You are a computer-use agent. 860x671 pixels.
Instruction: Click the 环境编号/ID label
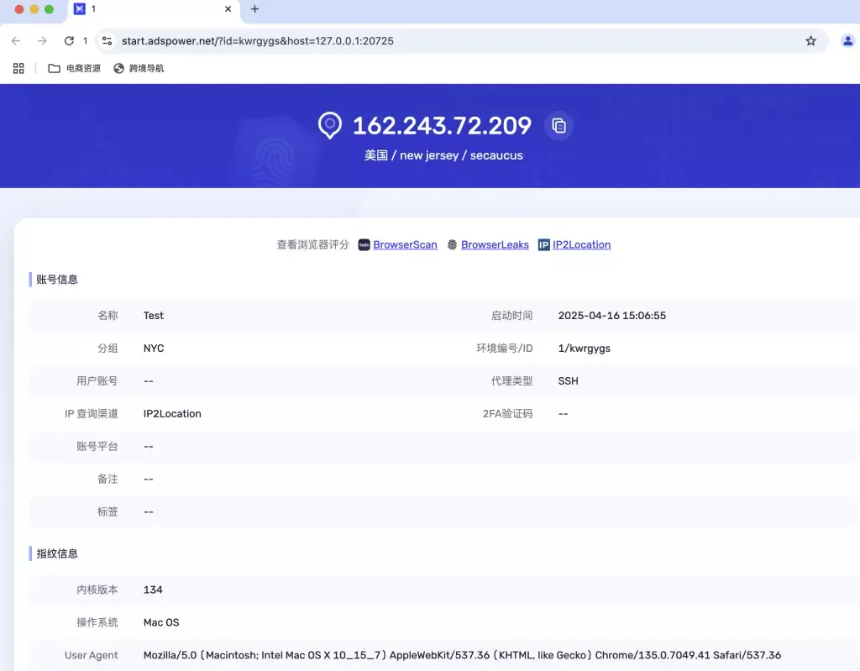(505, 349)
